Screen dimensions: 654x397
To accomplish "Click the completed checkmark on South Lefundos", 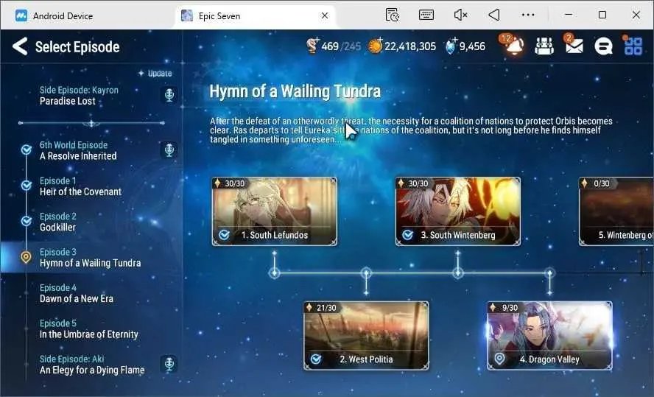I will (x=224, y=235).
